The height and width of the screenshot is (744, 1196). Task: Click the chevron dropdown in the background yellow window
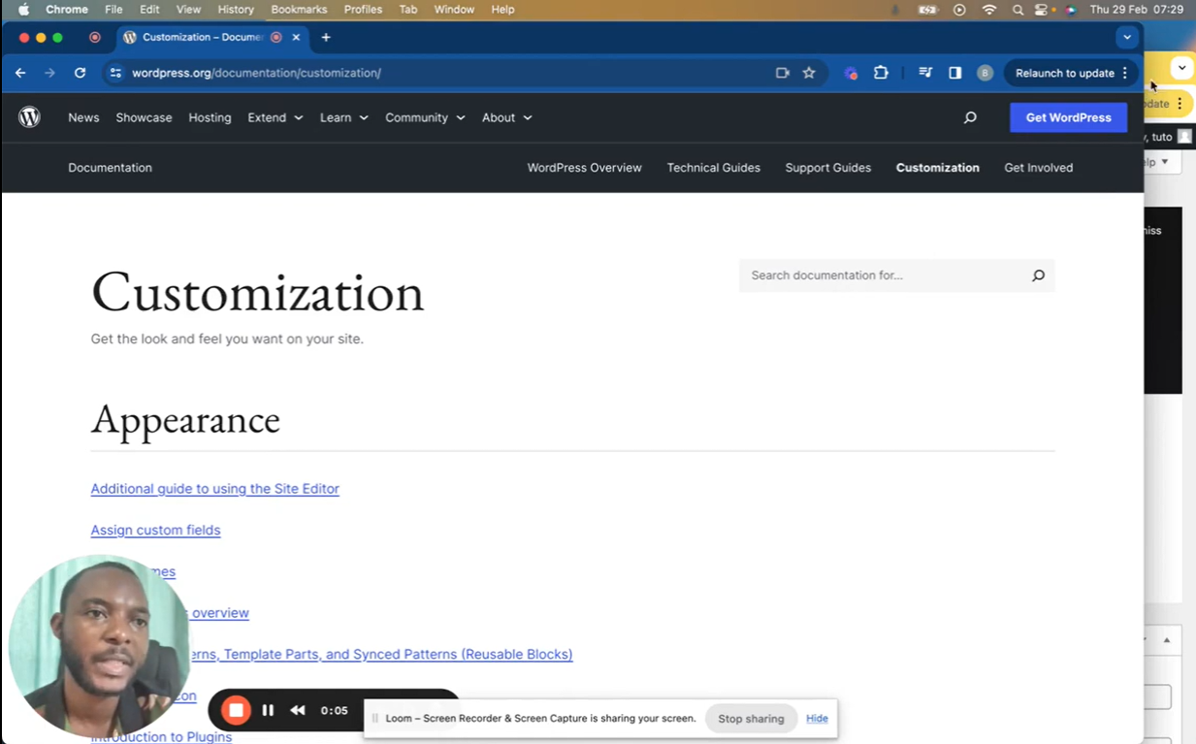point(1181,68)
